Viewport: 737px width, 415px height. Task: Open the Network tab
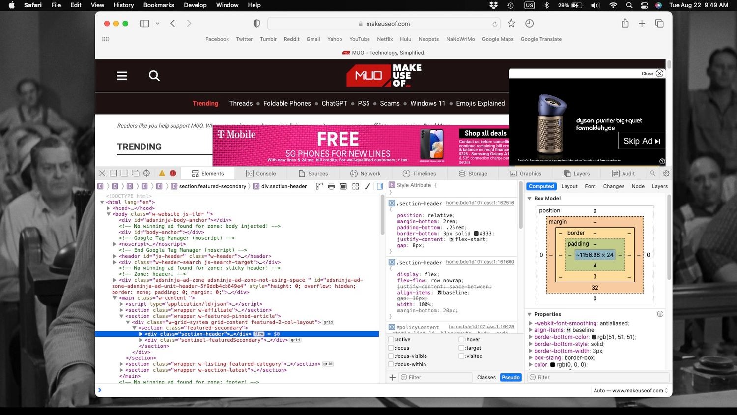365,173
